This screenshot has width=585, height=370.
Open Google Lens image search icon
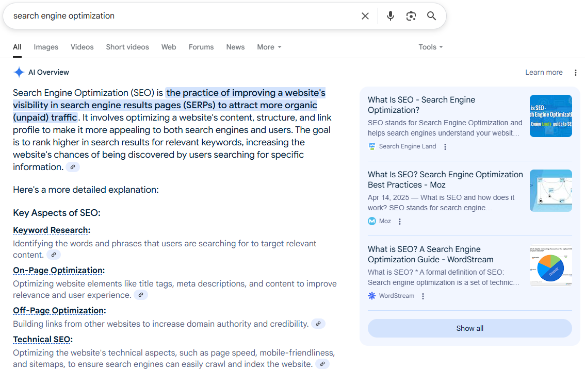pos(411,16)
